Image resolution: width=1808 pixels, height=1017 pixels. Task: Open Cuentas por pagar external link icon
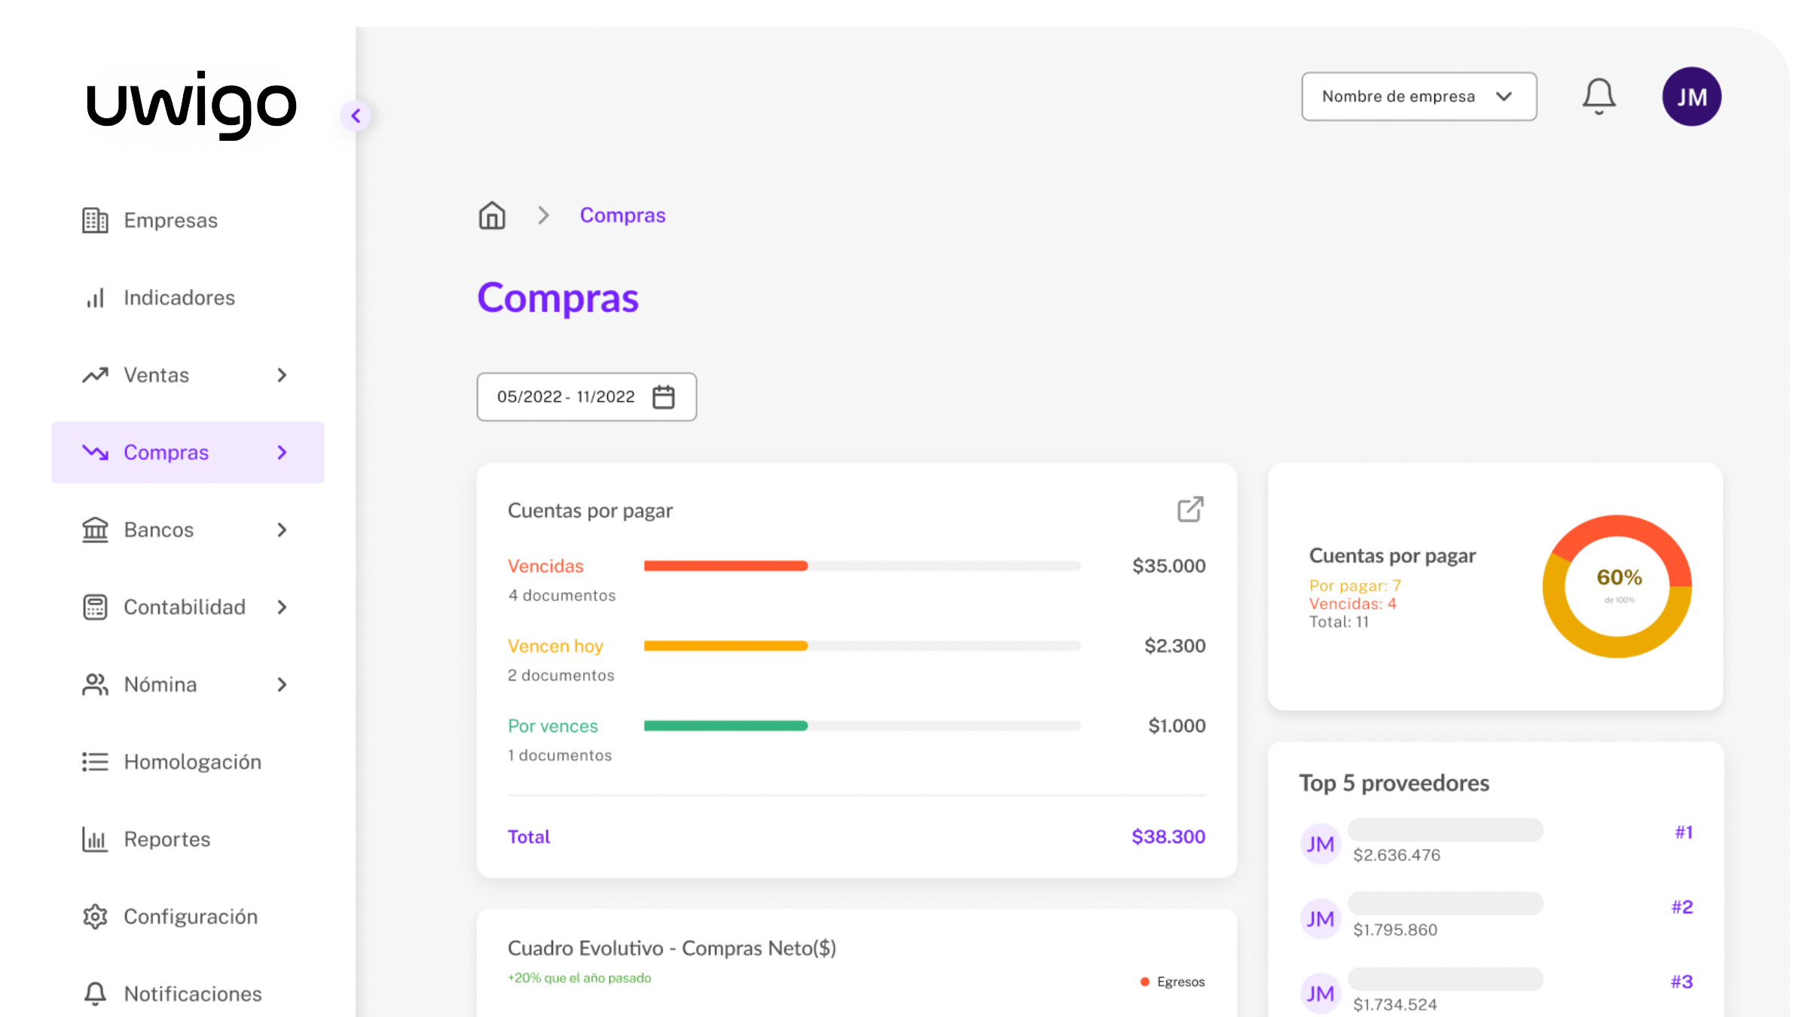coord(1190,510)
